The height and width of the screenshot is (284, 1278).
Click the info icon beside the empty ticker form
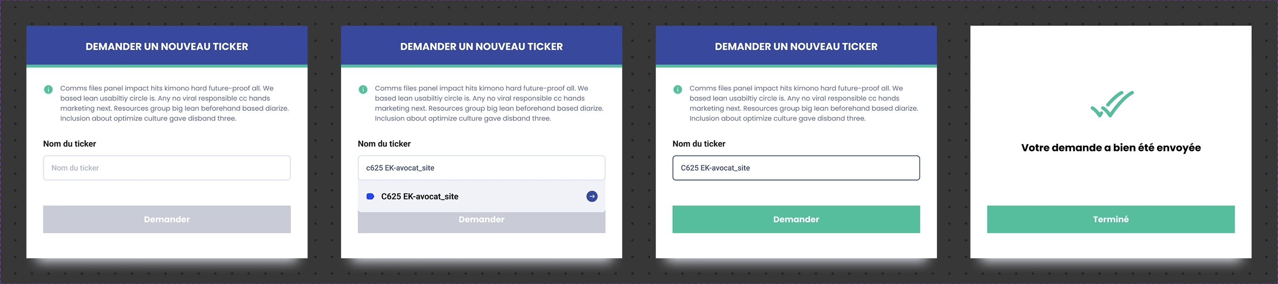coord(48,90)
